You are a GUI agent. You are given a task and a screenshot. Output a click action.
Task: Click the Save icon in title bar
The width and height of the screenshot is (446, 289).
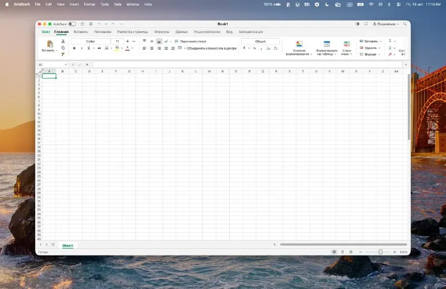click(x=91, y=24)
